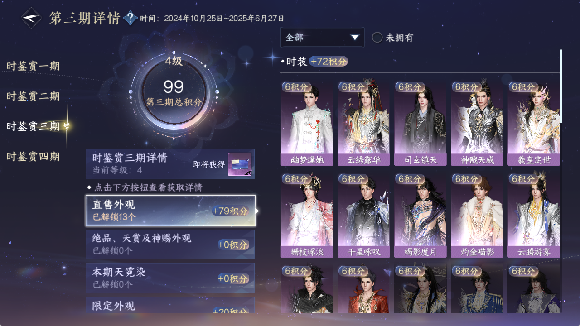The height and width of the screenshot is (326, 580).
Task: Click the outfit list vertical scrollbar
Action: click(x=561, y=86)
